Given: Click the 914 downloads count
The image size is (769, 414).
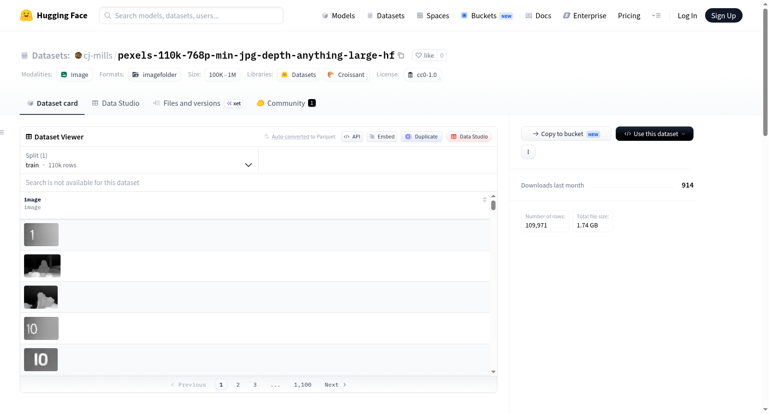Looking at the screenshot, I should tap(688, 185).
